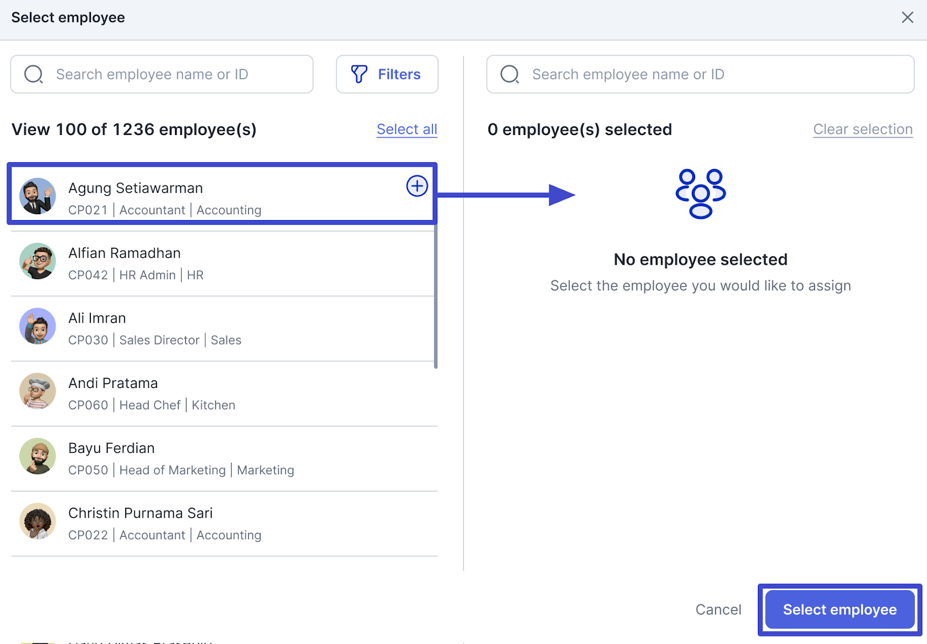Click the funnel icon in Filters button
This screenshot has width=927, height=644.
[x=359, y=74]
